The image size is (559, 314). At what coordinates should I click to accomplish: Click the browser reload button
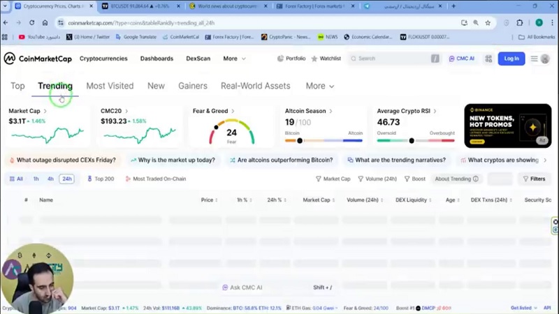(32, 22)
